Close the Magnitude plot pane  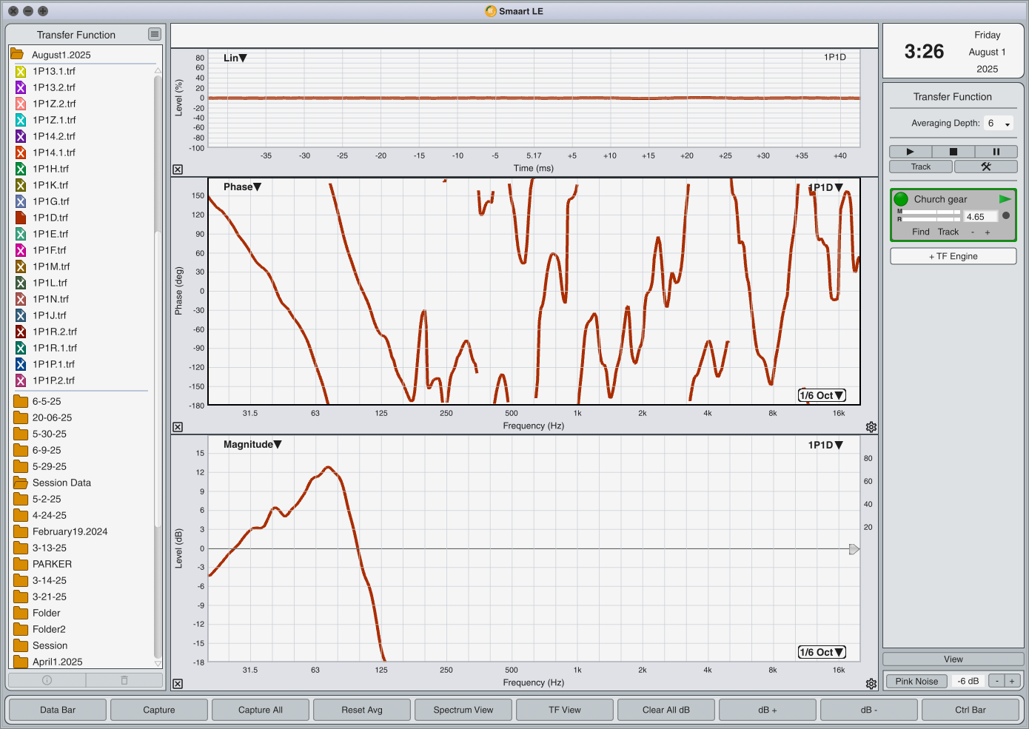(x=178, y=684)
